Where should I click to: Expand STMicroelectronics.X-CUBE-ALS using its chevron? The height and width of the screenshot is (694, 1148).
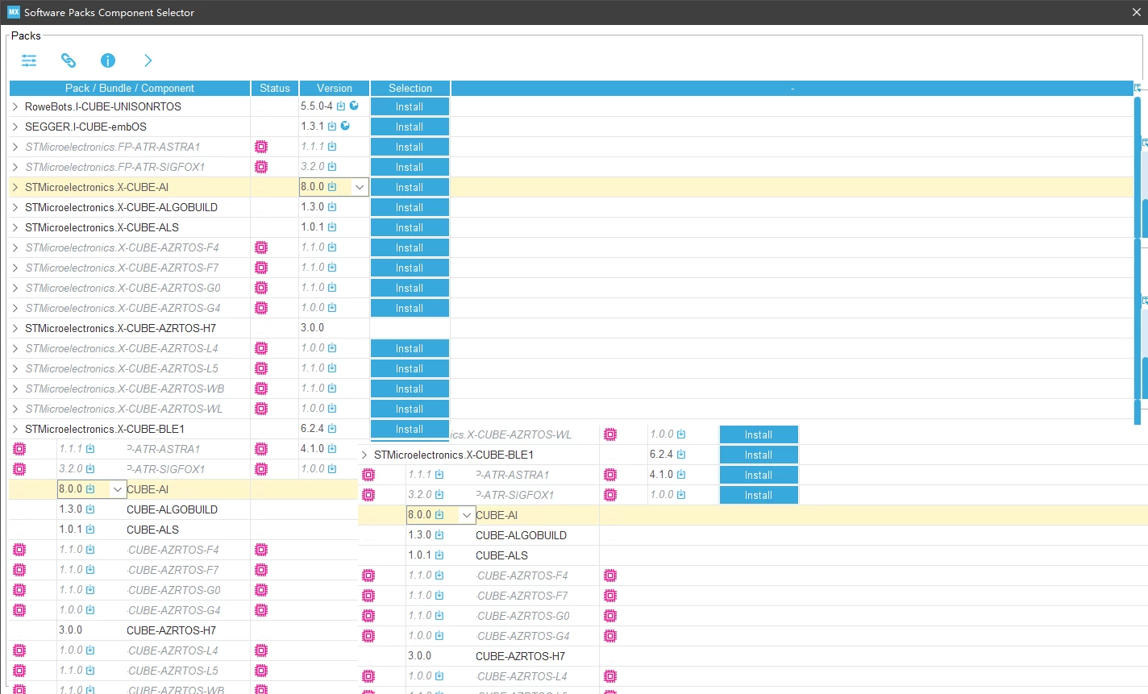pyautogui.click(x=15, y=227)
